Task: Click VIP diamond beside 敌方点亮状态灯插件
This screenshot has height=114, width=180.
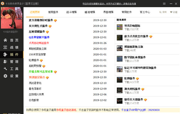Action: click(151, 37)
